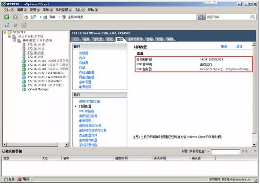Switch to the 虚拟机 tab

pyautogui.click(x=98, y=39)
